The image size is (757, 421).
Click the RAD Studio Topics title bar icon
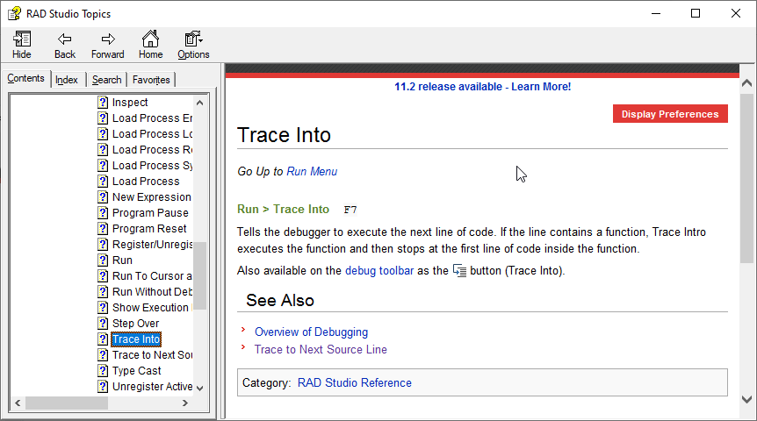(14, 13)
